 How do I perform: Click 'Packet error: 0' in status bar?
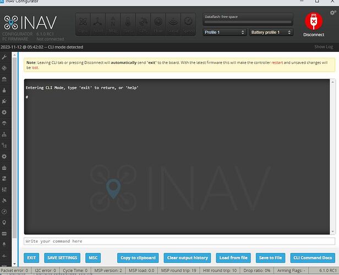14,270
